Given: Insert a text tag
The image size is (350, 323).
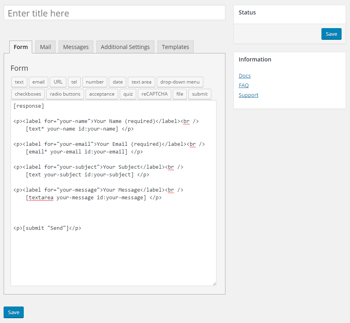Looking at the screenshot, I should (19, 82).
